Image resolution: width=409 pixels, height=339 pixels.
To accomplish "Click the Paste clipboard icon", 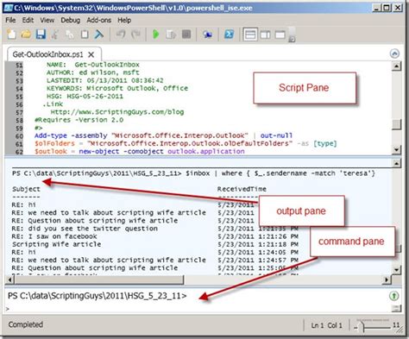I will [x=85, y=35].
